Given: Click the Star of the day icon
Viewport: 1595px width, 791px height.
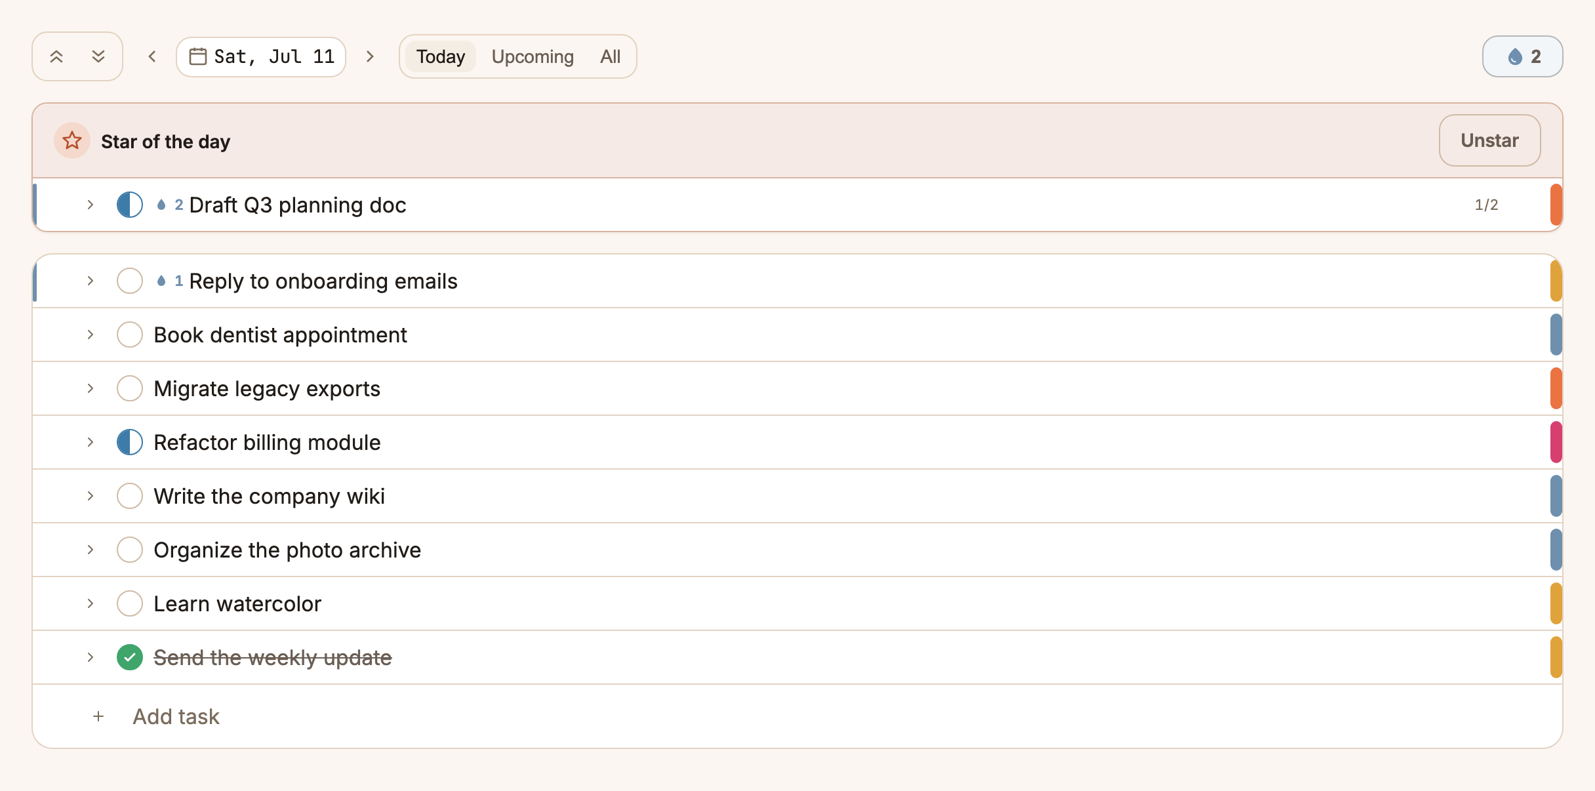Looking at the screenshot, I should pos(72,140).
